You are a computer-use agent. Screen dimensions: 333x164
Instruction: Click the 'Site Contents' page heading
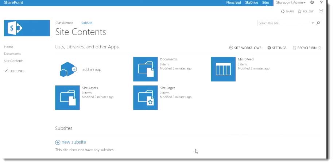point(81,32)
